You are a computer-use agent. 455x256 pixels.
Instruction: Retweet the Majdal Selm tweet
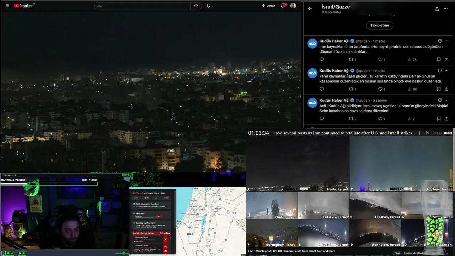click(x=352, y=119)
